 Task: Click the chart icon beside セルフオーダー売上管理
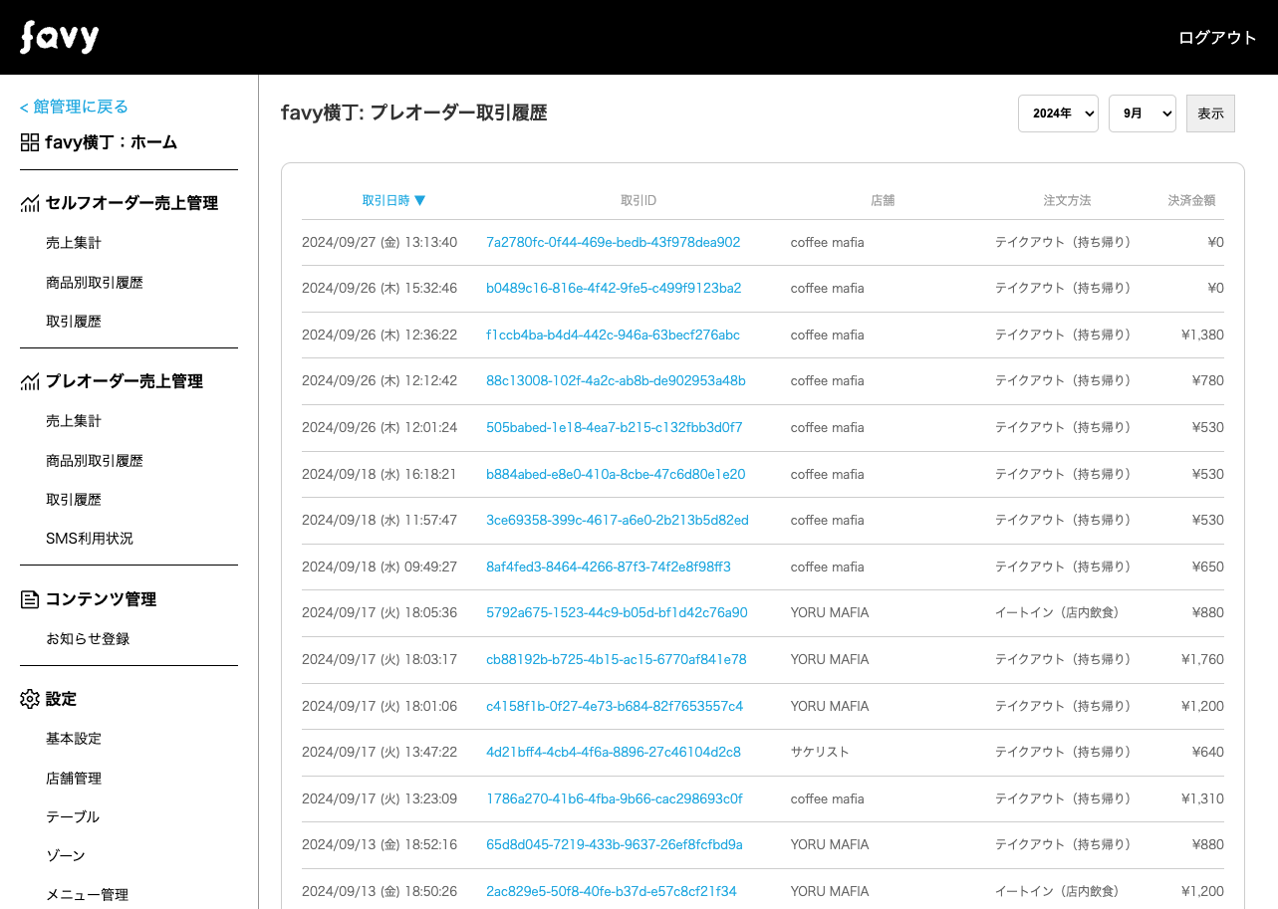tap(30, 203)
